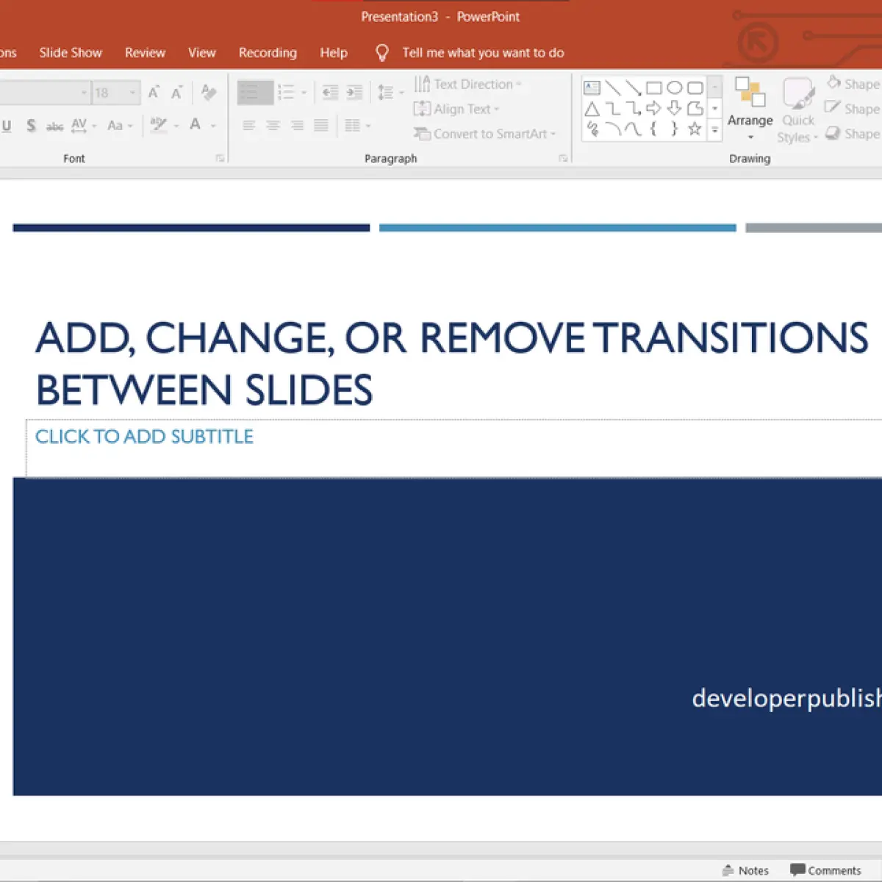
Task: Click the Increase Font Size icon
Action: 154,93
